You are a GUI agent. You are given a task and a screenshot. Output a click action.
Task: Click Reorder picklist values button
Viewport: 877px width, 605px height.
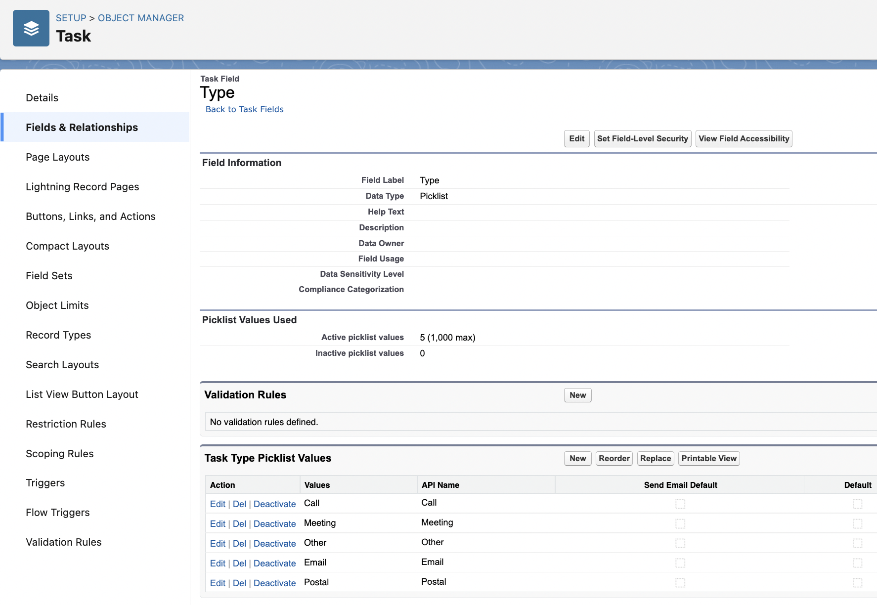(x=614, y=458)
